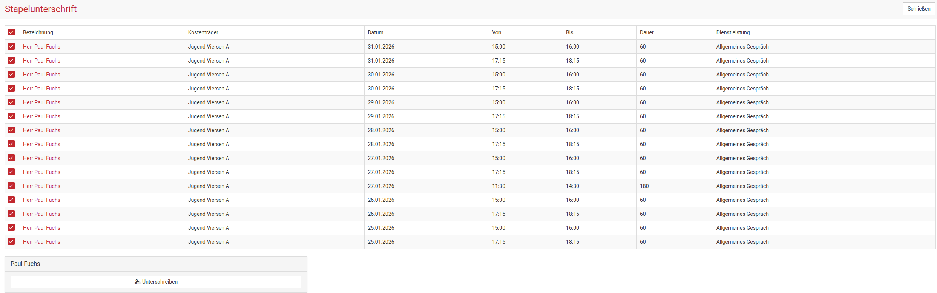Open Herr Paul Fuchs link in 180-minute row
Image resolution: width=937 pixels, height=293 pixels.
click(41, 186)
